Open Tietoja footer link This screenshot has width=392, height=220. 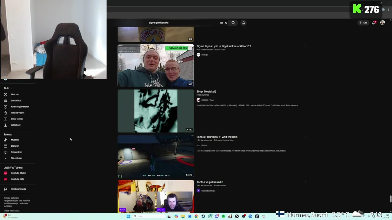click(6, 198)
